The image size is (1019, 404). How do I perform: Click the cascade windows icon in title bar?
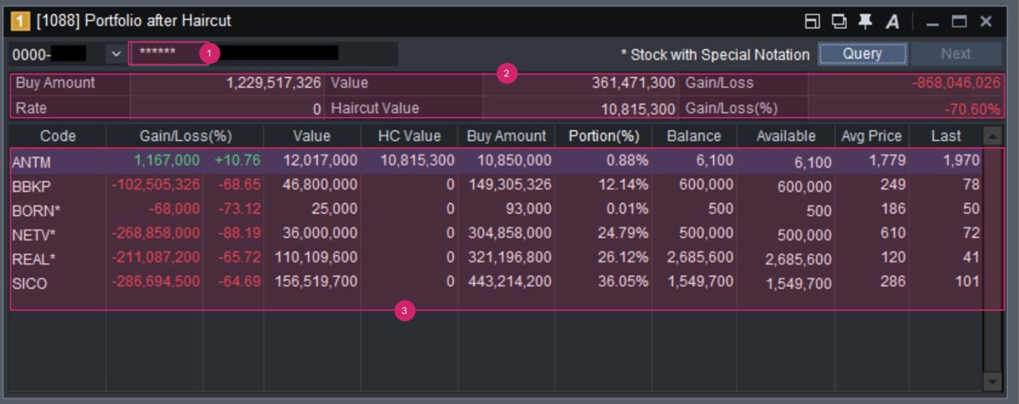click(x=839, y=21)
